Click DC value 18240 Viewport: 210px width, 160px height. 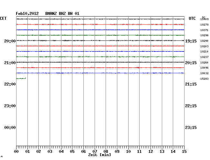coord(205,41)
